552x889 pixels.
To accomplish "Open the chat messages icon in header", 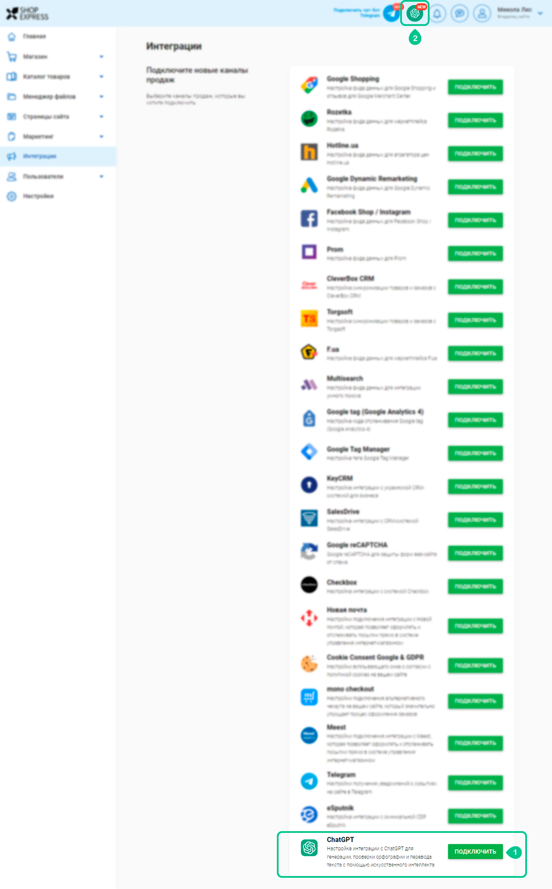I will [460, 13].
